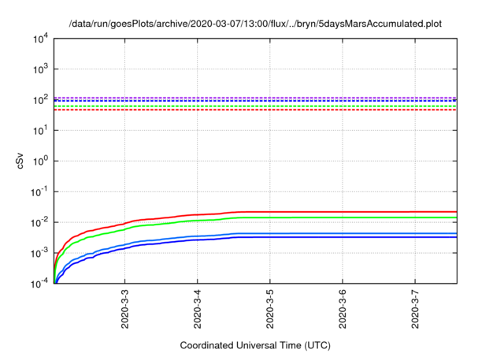The image size is (504, 353).
Task: Click the 10^4 y-axis tick label
Action: (x=41, y=39)
